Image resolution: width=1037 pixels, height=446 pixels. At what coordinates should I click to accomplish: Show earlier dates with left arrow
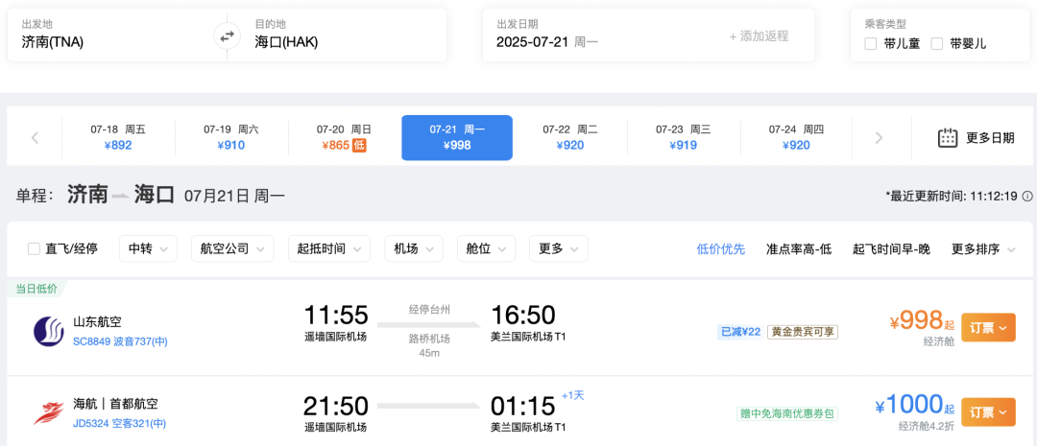tap(36, 138)
